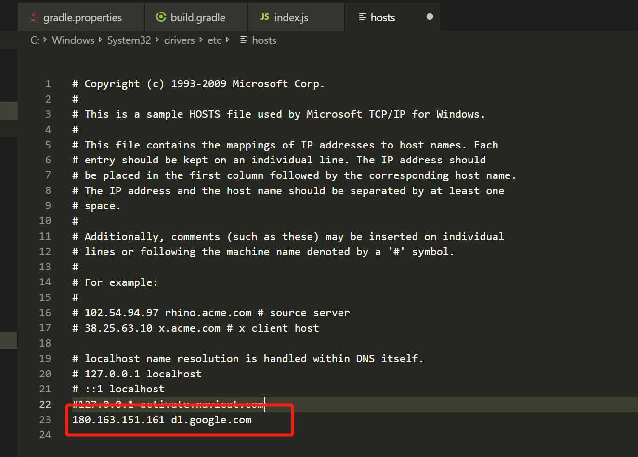Click the hosts breadcrumb file entry
This screenshot has width=638, height=457.
click(x=264, y=40)
